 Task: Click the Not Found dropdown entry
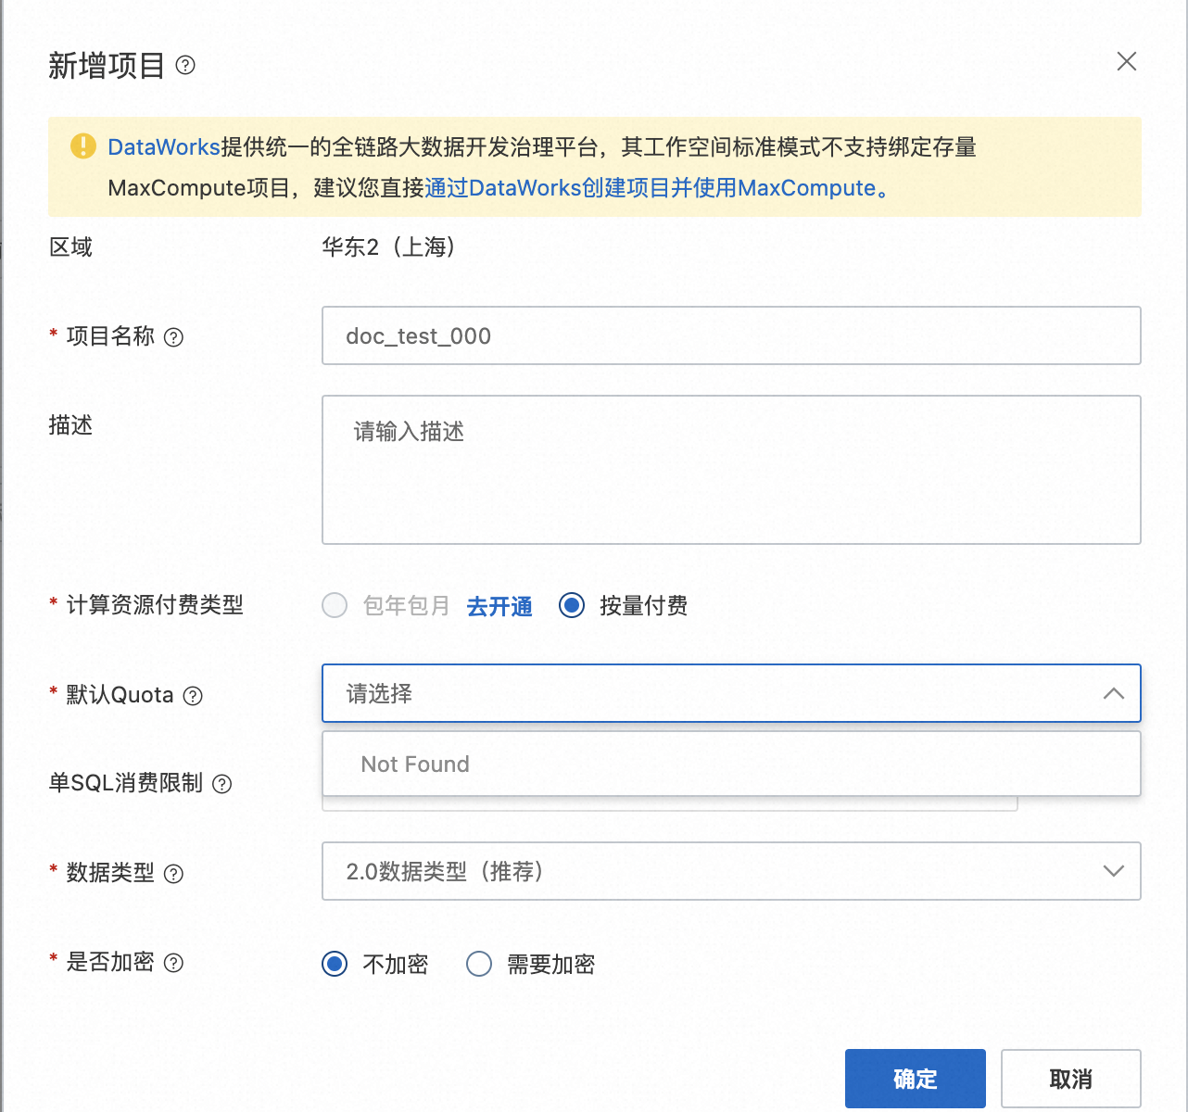(x=731, y=764)
